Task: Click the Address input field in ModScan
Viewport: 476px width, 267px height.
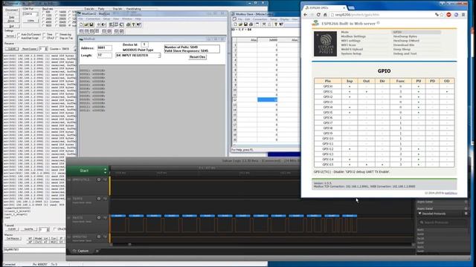Action: 104,47
